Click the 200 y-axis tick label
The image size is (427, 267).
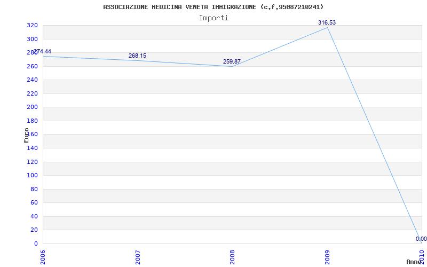(32, 107)
